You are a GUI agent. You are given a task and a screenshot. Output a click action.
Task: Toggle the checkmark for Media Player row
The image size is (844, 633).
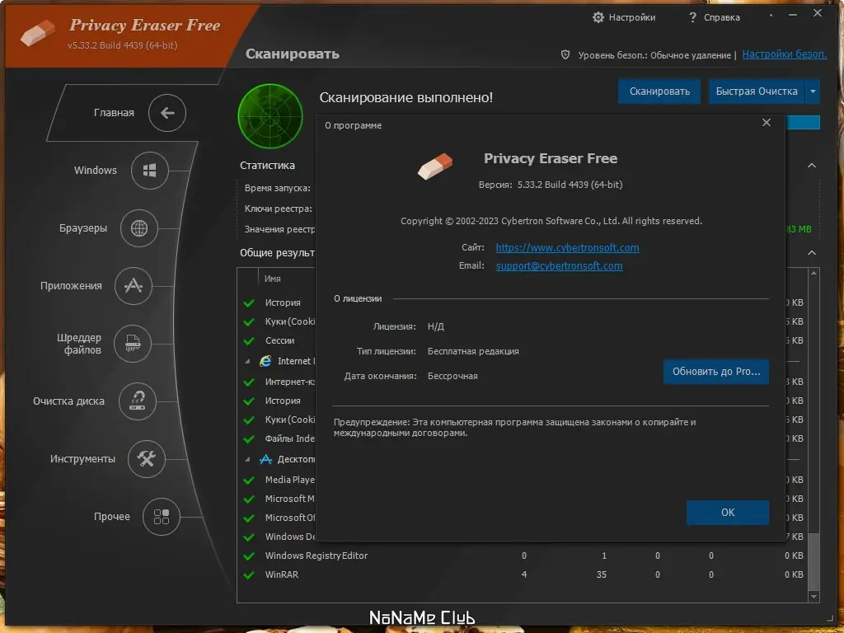tap(249, 481)
